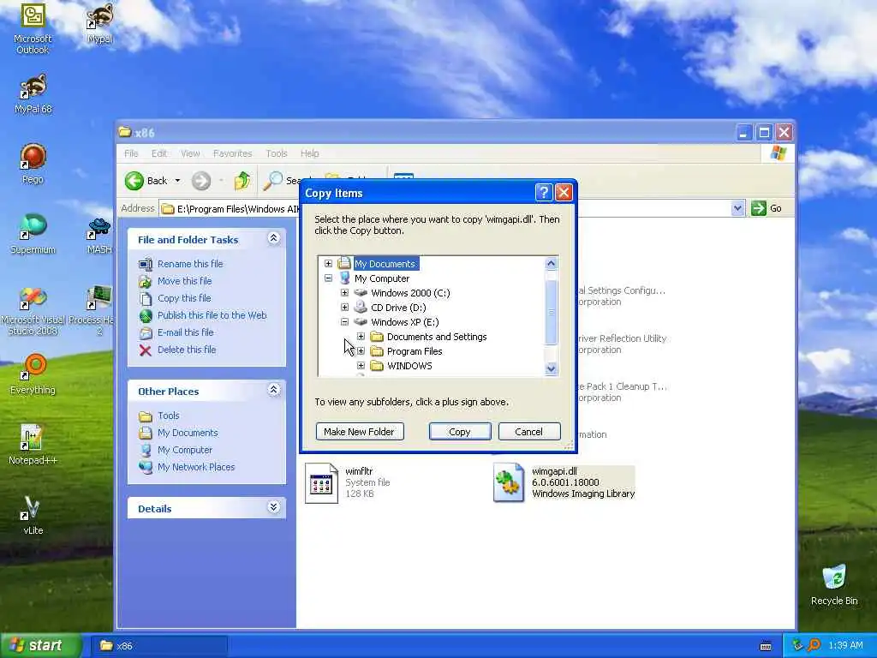Collapse My Computer tree node

pyautogui.click(x=328, y=278)
